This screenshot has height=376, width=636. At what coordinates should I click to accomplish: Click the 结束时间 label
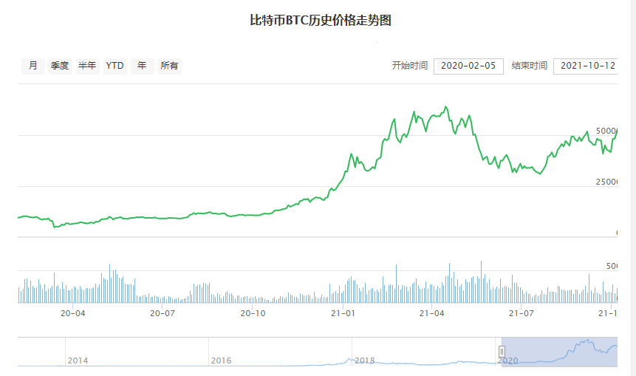[x=529, y=66]
